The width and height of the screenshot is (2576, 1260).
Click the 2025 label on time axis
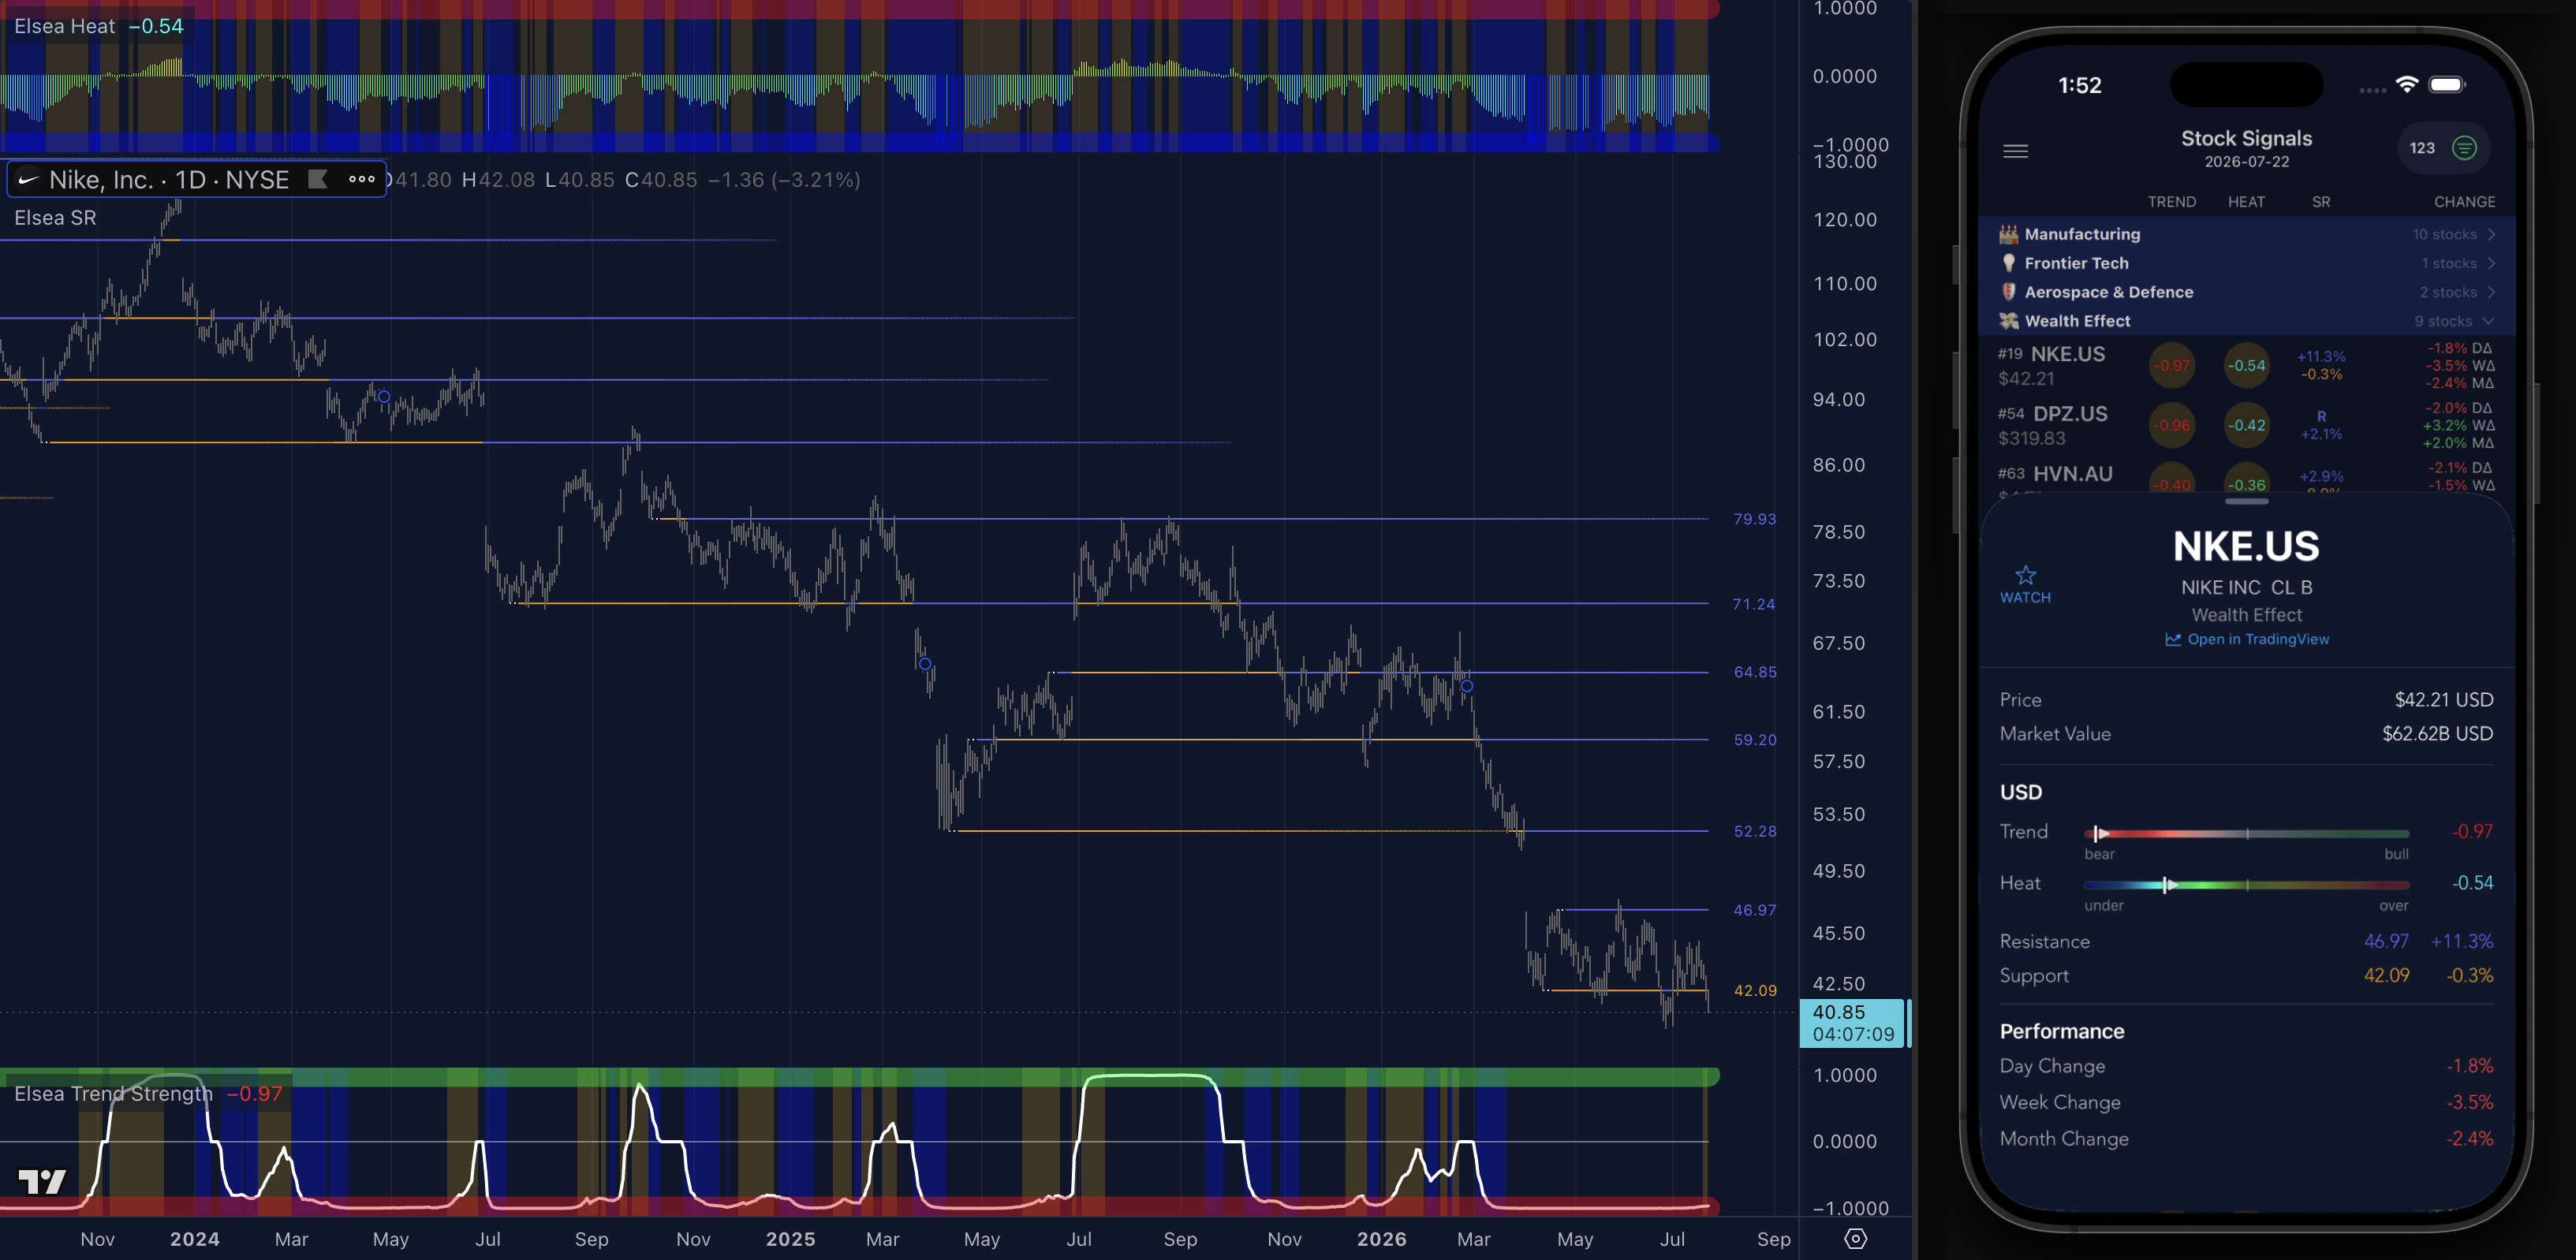[790, 1239]
